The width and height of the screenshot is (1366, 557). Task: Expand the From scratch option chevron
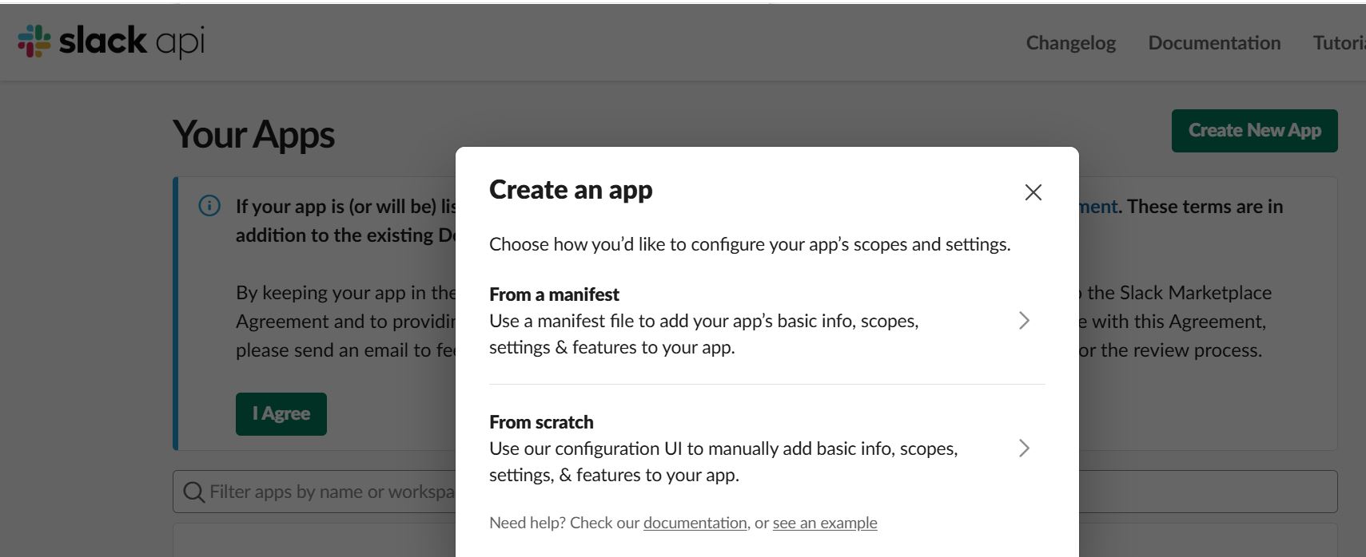1024,448
